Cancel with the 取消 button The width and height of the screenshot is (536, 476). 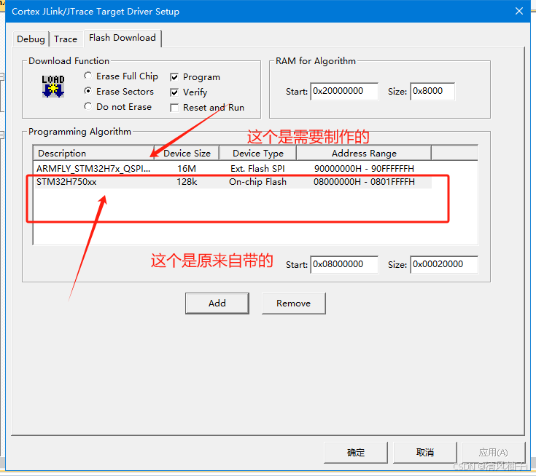425,453
